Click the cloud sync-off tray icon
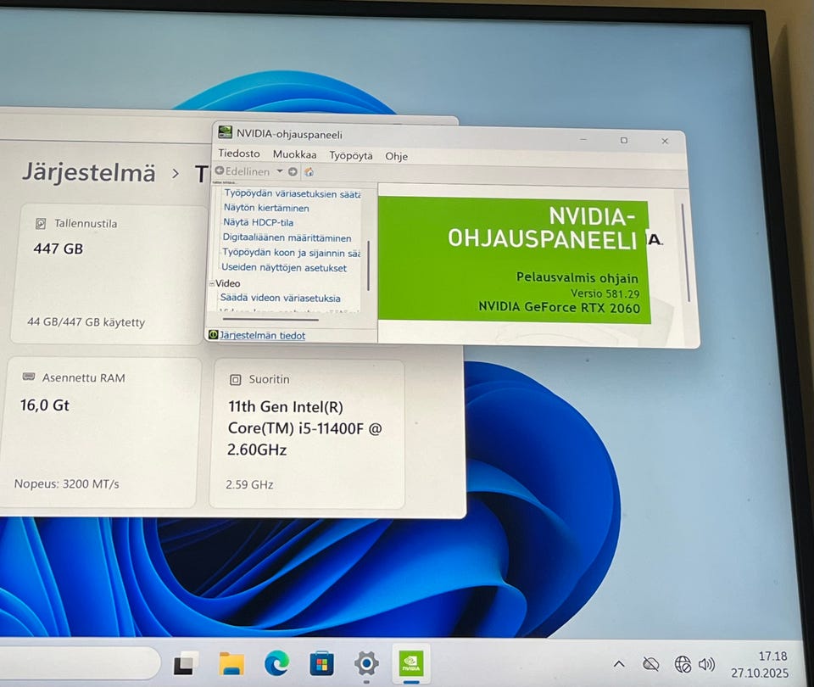814x687 pixels. pos(650,663)
